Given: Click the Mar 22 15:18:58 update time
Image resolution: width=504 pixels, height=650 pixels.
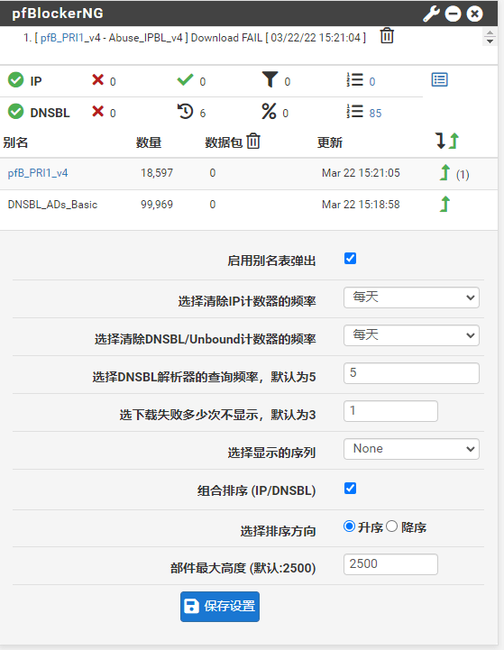Looking at the screenshot, I should coord(361,205).
